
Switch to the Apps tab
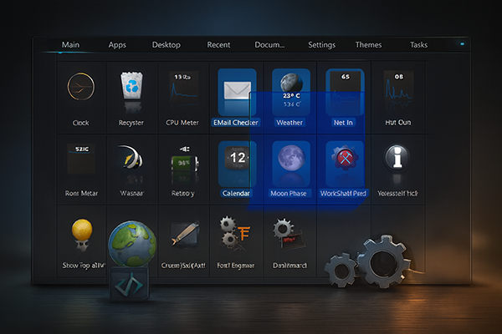[117, 45]
